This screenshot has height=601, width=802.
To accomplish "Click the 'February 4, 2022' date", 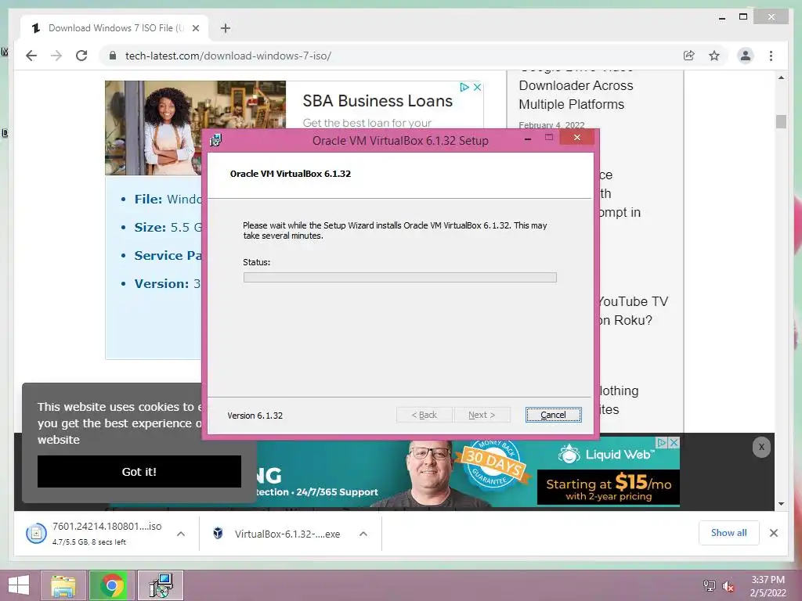I will tap(551, 124).
